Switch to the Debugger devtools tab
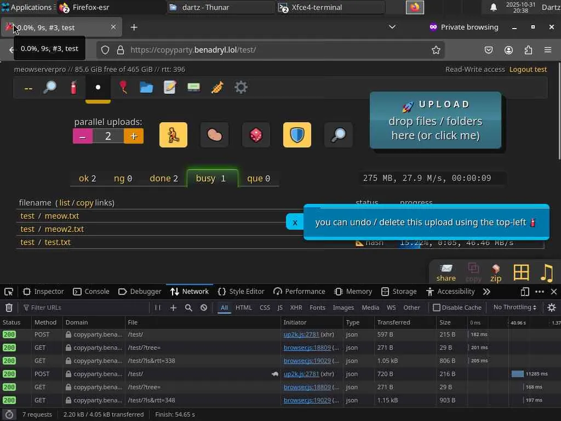The width and height of the screenshot is (561, 421). click(140, 292)
